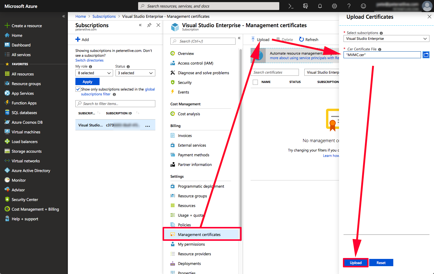
Task: Open All services in the sidebar
Action: click(18, 55)
